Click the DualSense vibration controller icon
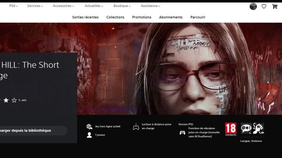282x158 pixels. 182,133
